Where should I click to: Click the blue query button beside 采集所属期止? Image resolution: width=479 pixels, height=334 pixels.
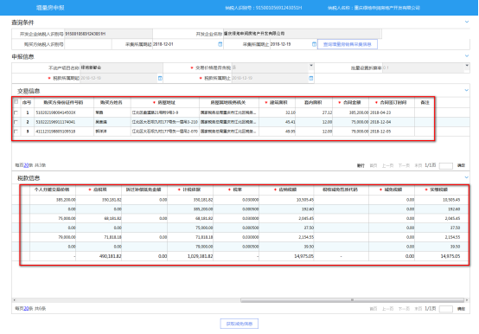coord(348,44)
